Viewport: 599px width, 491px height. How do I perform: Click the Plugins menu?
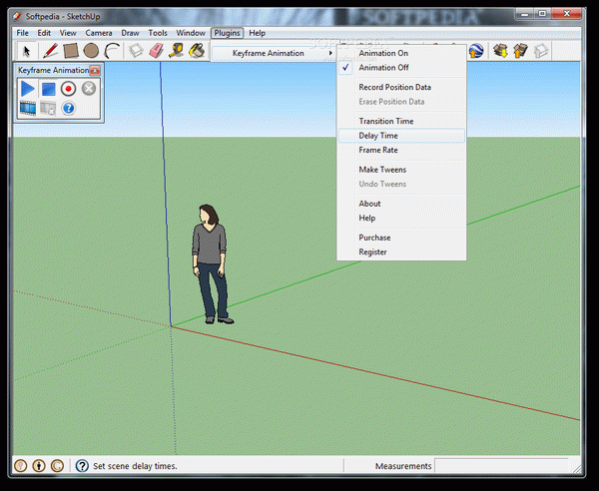(x=227, y=33)
